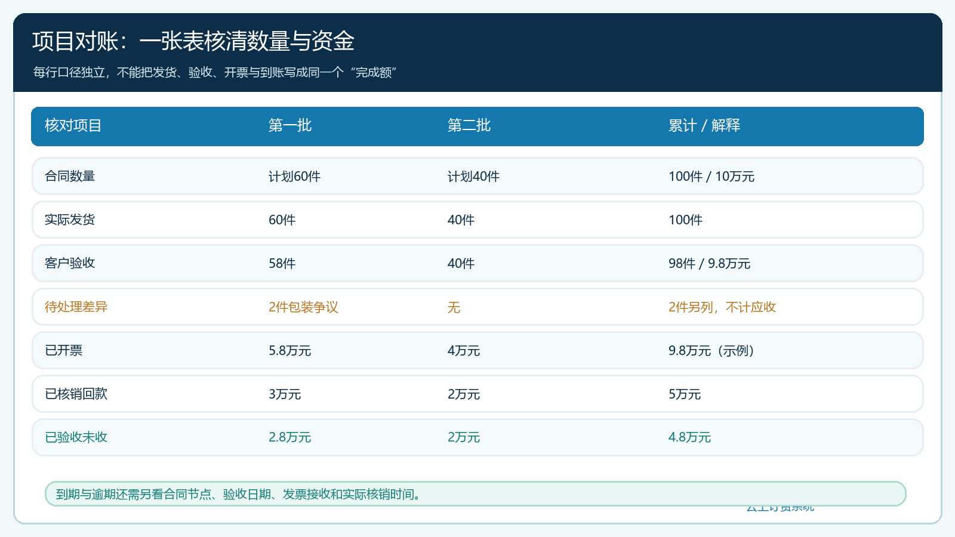Click the partially hidden link below the note

coord(780,509)
